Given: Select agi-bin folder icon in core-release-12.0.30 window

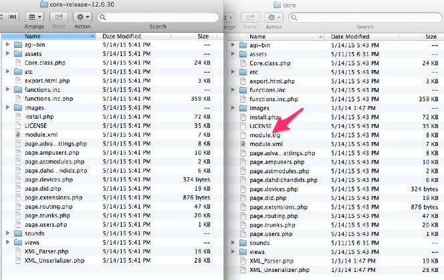Looking at the screenshot, I should (x=18, y=45).
